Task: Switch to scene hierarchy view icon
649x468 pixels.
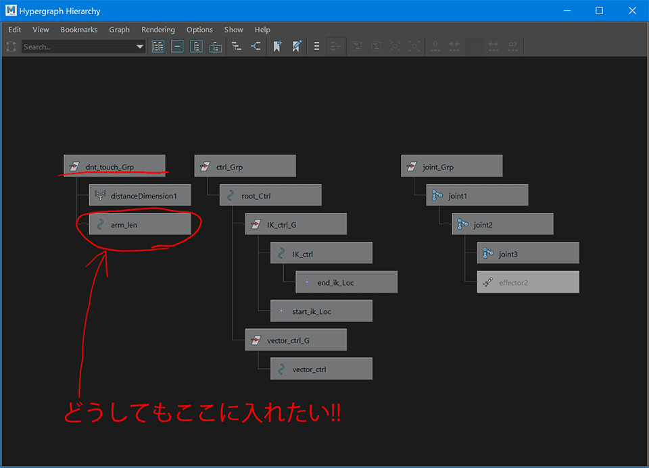Action: coord(237,47)
